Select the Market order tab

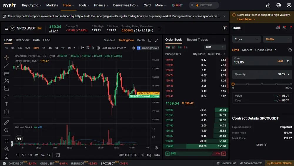coord(247,50)
